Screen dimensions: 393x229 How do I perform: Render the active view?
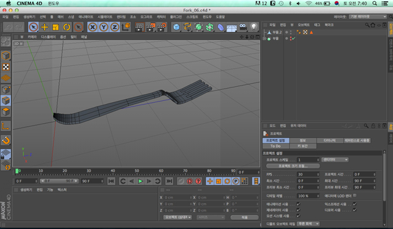click(x=139, y=27)
